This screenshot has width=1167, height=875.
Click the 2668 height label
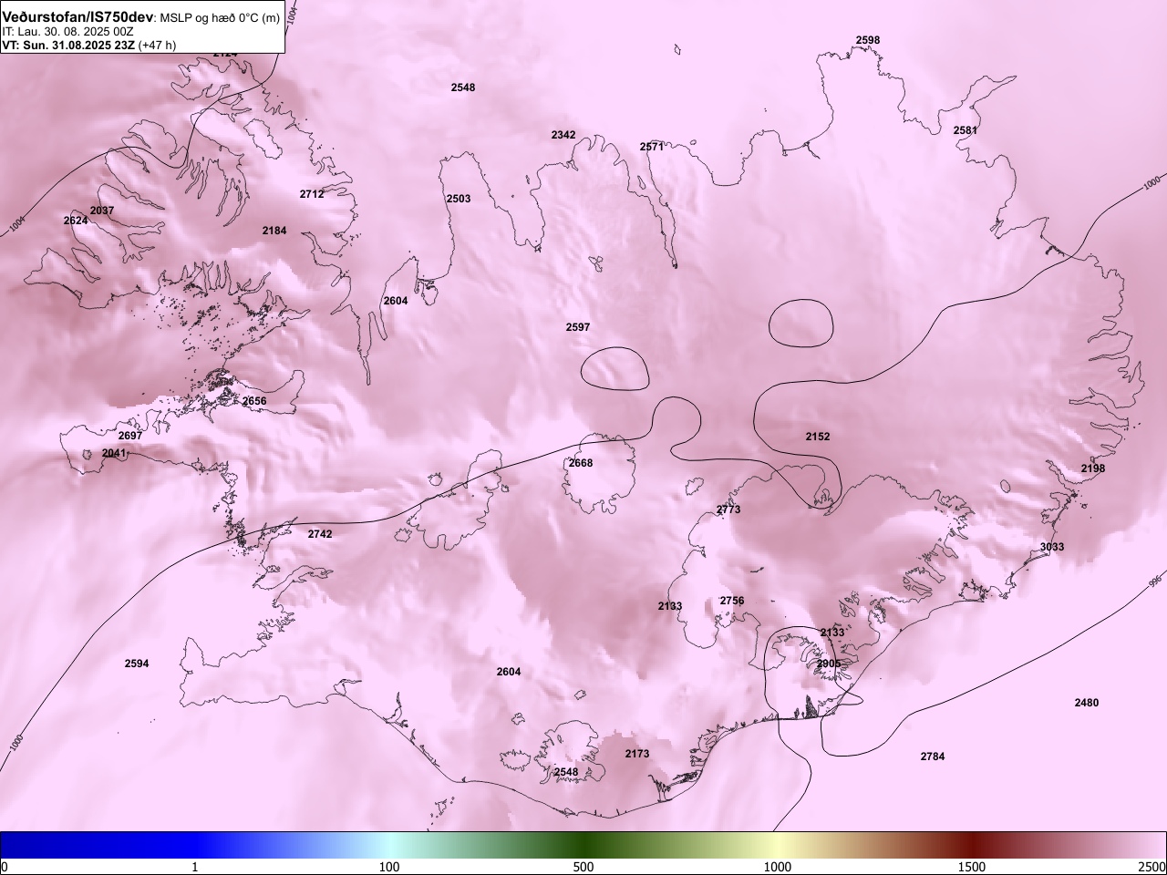[581, 463]
